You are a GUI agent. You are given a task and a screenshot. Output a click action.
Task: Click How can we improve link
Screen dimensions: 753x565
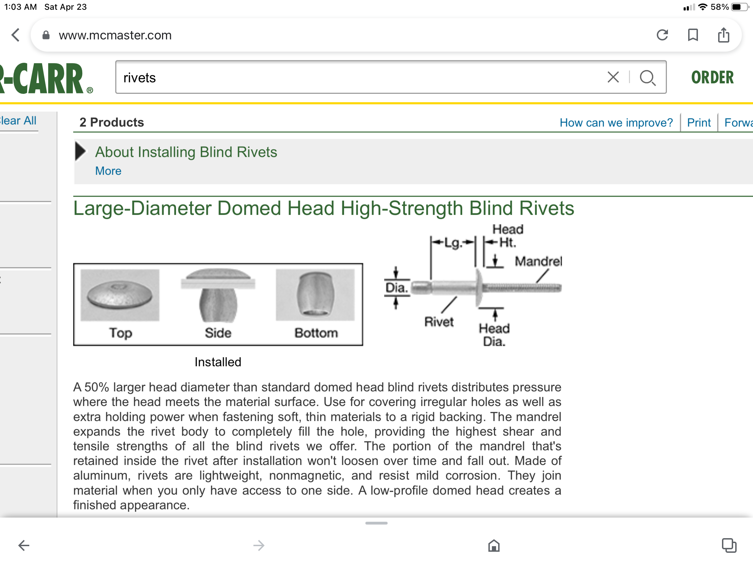pos(616,122)
